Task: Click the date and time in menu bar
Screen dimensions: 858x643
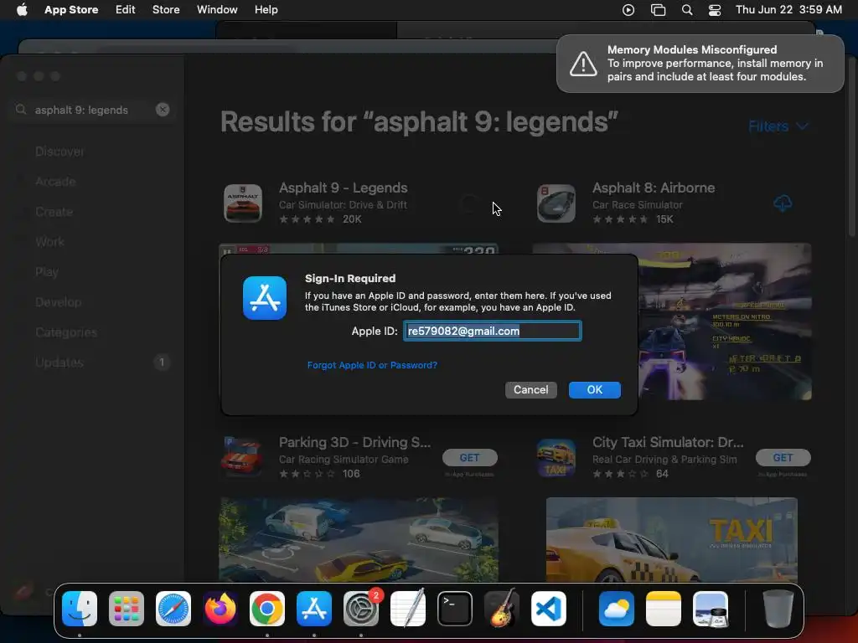Action: click(788, 10)
